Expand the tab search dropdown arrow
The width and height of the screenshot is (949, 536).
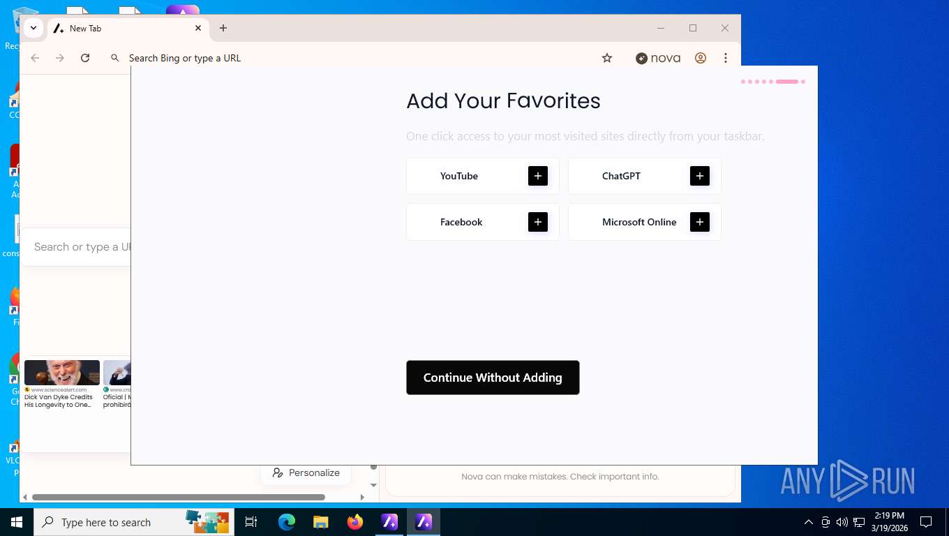[x=33, y=28]
